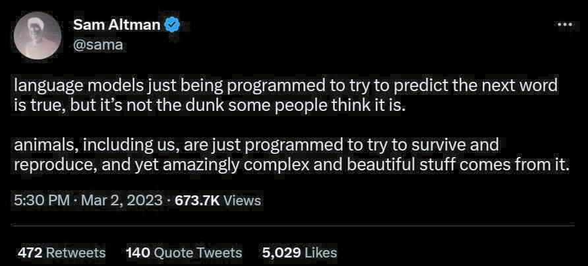Open the Retweets list label
Screen dimensions: 588x266
pos(76,252)
